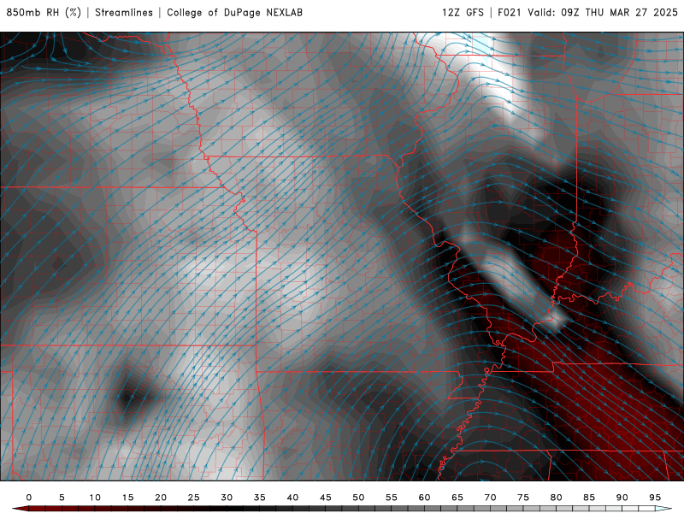
Task: Select legend value '45' on the scale
Action: pos(326,498)
